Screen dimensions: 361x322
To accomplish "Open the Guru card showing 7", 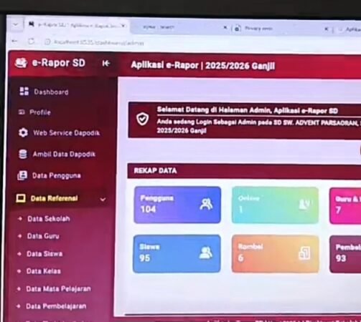I will 345,205.
